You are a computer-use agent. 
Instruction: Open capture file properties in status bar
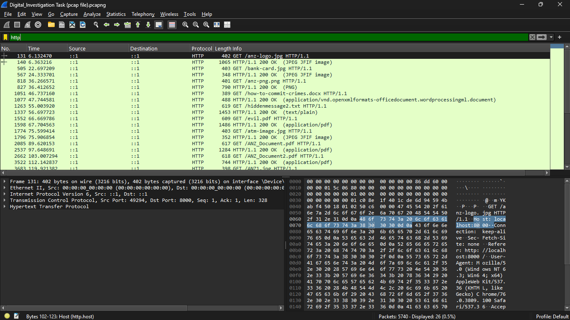(x=16, y=316)
